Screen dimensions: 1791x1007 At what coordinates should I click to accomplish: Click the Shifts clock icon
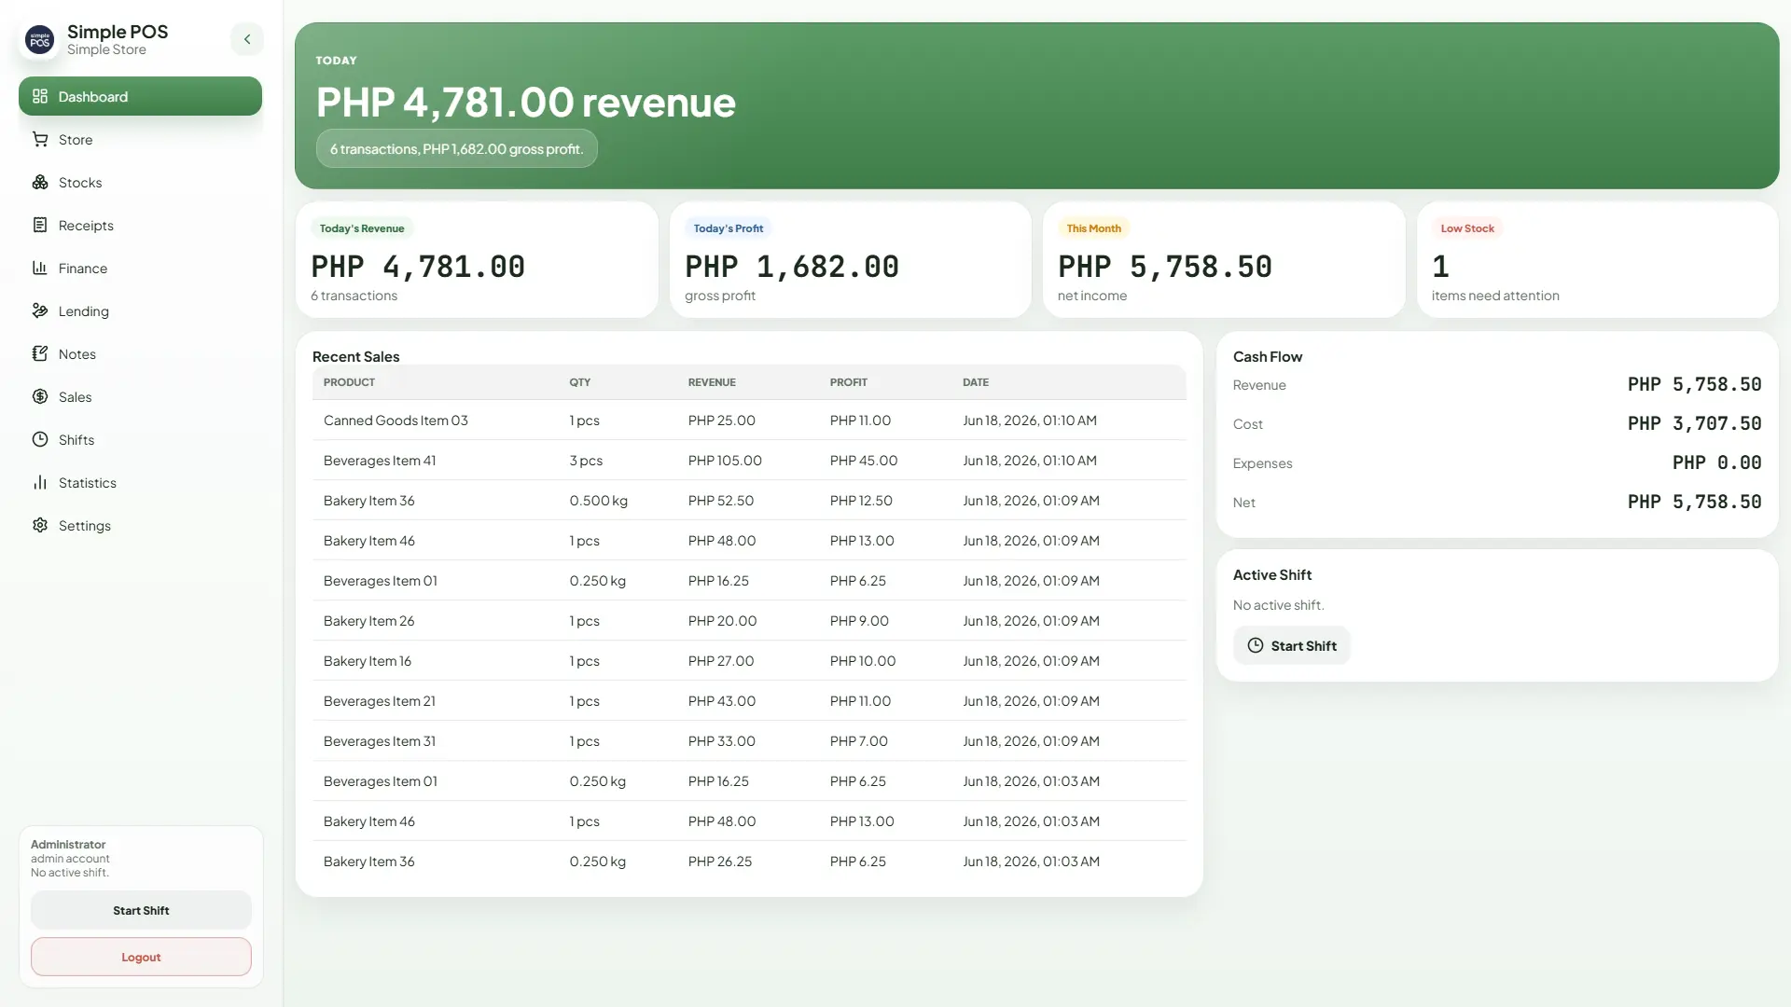tap(40, 439)
